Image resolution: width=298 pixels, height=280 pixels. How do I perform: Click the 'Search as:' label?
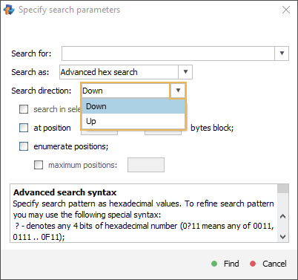pyautogui.click(x=30, y=72)
